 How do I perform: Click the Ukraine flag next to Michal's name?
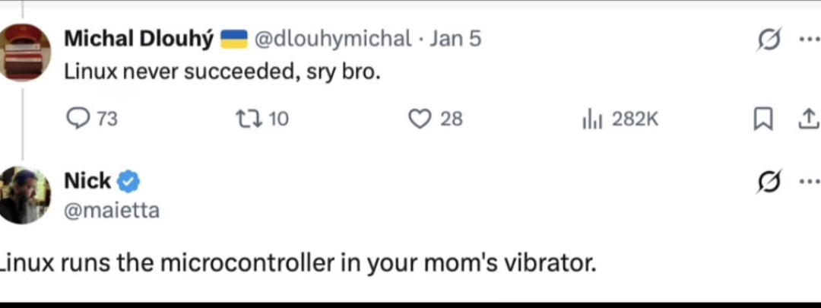point(234,39)
